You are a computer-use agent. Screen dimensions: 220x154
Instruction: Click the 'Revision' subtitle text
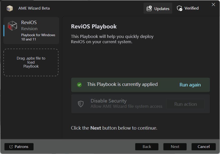coord(29,29)
